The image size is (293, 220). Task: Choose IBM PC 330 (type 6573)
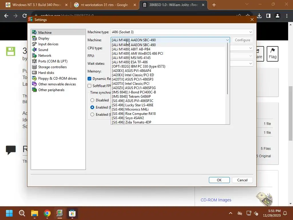point(168,66)
